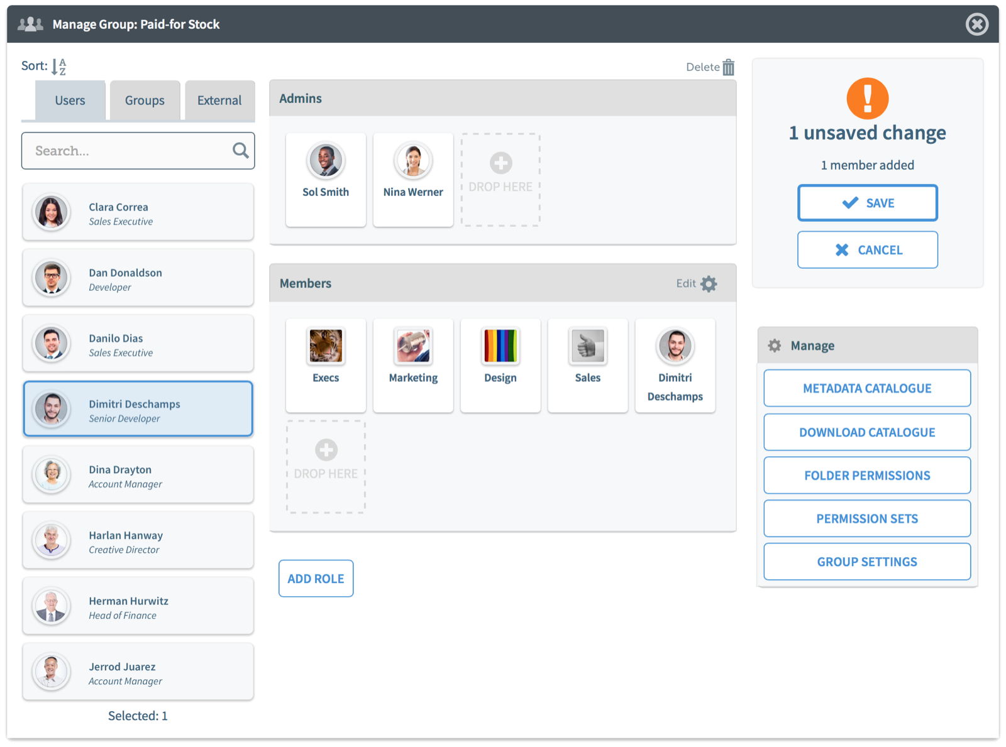This screenshot has width=1006, height=747.
Task: Save the unsaved change
Action: (x=867, y=203)
